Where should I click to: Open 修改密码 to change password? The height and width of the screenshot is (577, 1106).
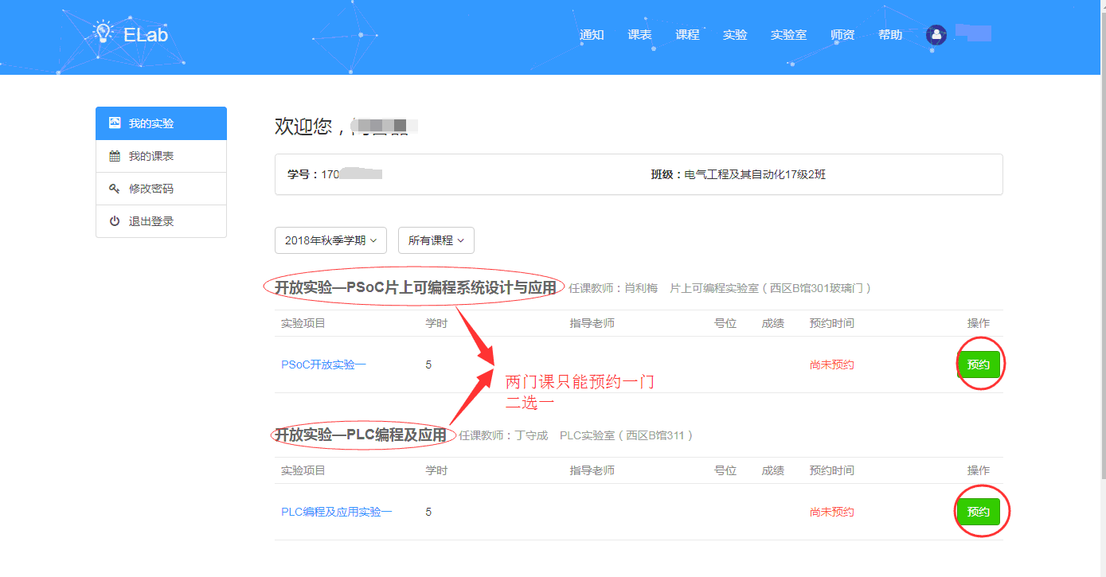[151, 188]
